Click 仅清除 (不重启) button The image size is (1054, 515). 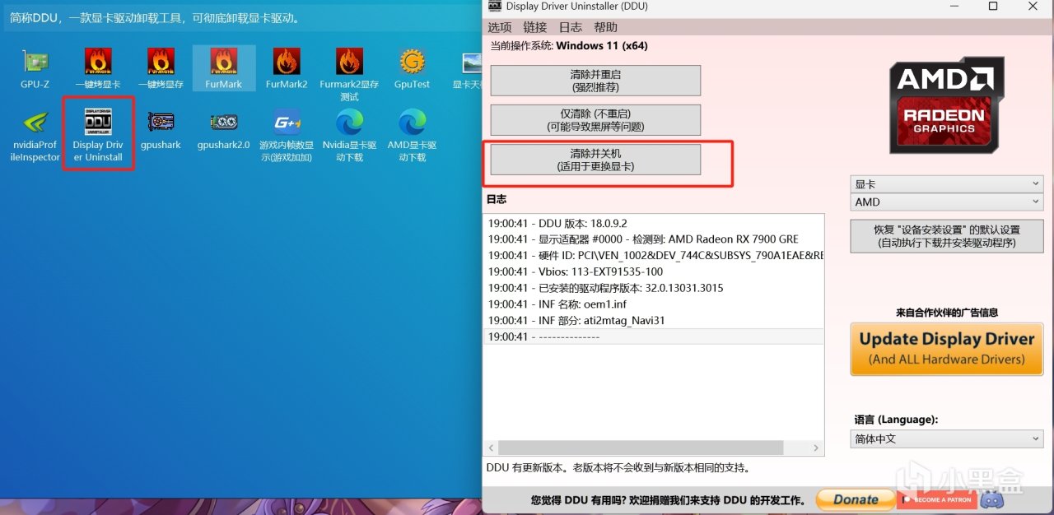click(595, 120)
